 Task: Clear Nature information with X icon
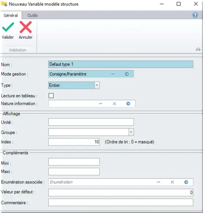click(x=114, y=104)
